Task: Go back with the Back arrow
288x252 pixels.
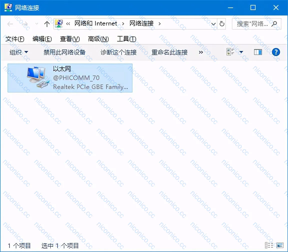Action: pos(10,24)
